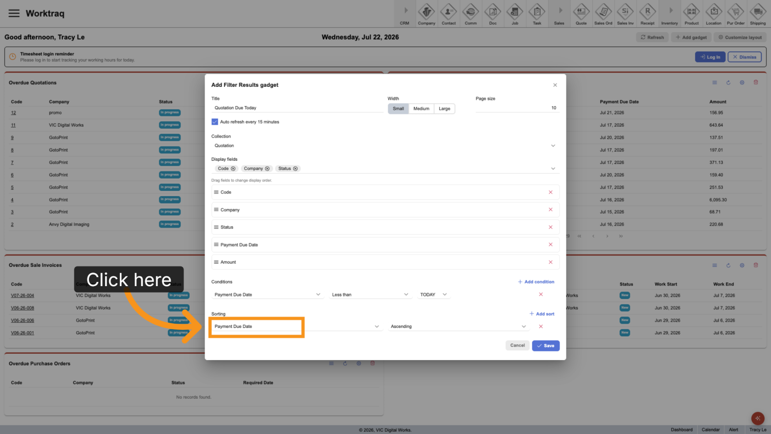
Task: Open the Contact module icon
Action: (x=448, y=14)
